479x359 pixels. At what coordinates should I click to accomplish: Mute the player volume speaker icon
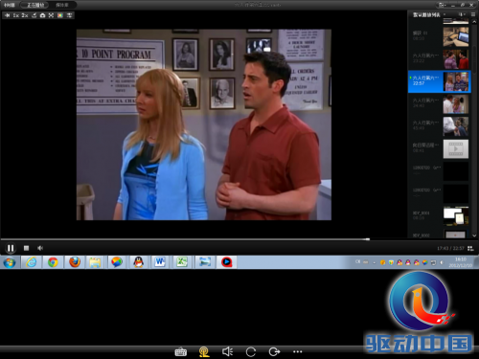coord(40,248)
